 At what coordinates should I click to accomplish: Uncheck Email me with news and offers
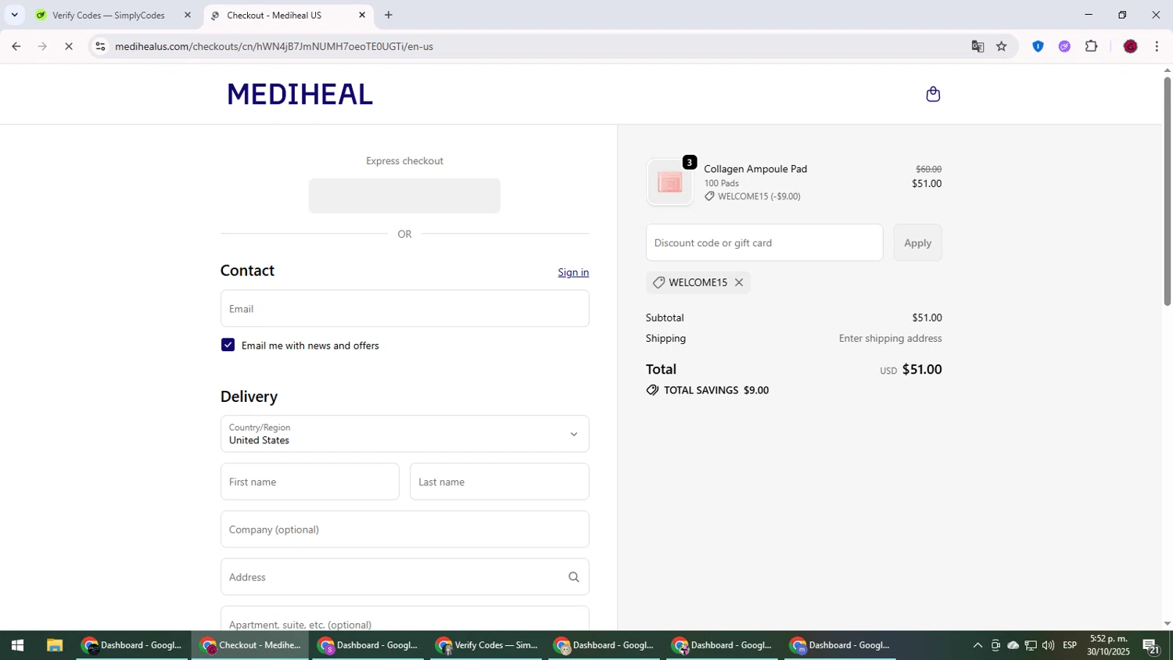[x=228, y=345]
